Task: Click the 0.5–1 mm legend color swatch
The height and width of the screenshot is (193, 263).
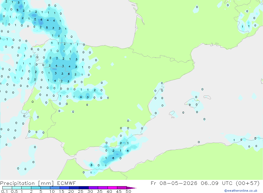Action: [x=17, y=188]
